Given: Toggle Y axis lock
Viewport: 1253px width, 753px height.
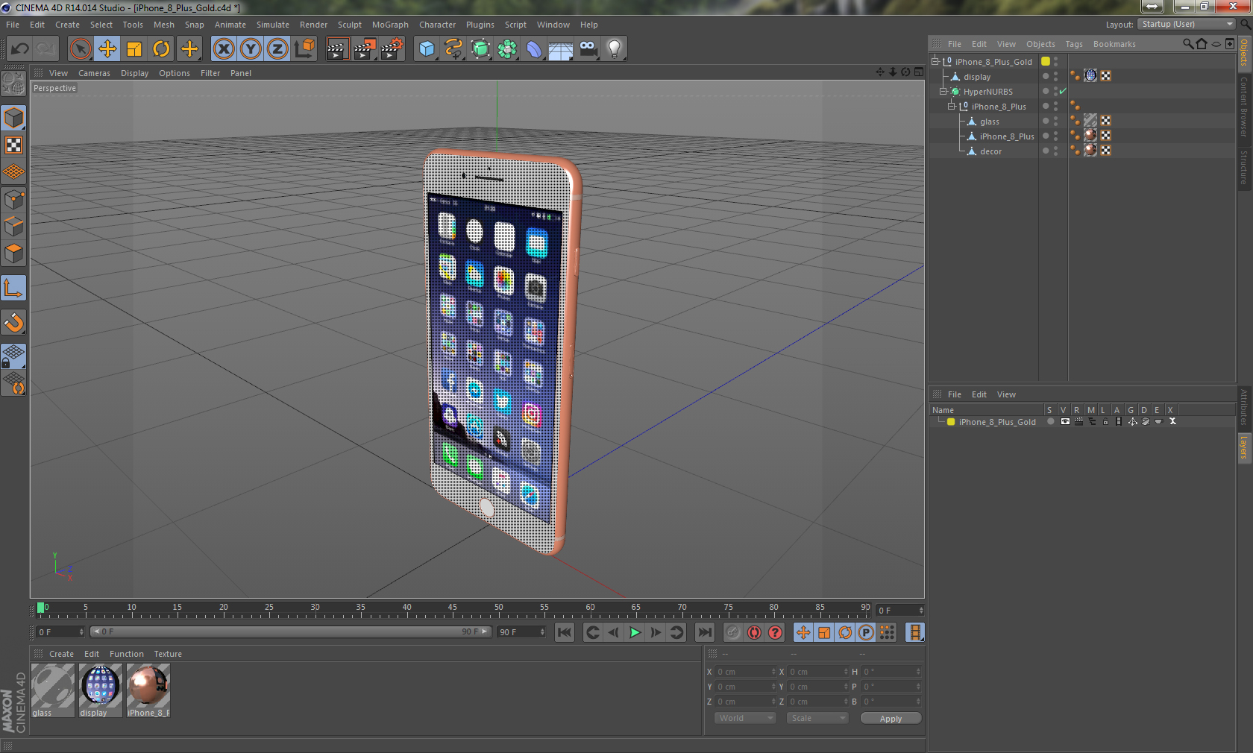Looking at the screenshot, I should click(251, 49).
